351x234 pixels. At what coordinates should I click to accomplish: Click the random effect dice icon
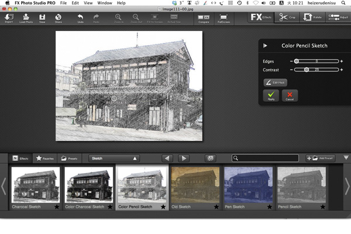coord(211,158)
